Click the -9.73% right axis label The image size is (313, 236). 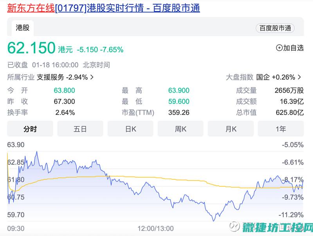pyautogui.click(x=293, y=197)
